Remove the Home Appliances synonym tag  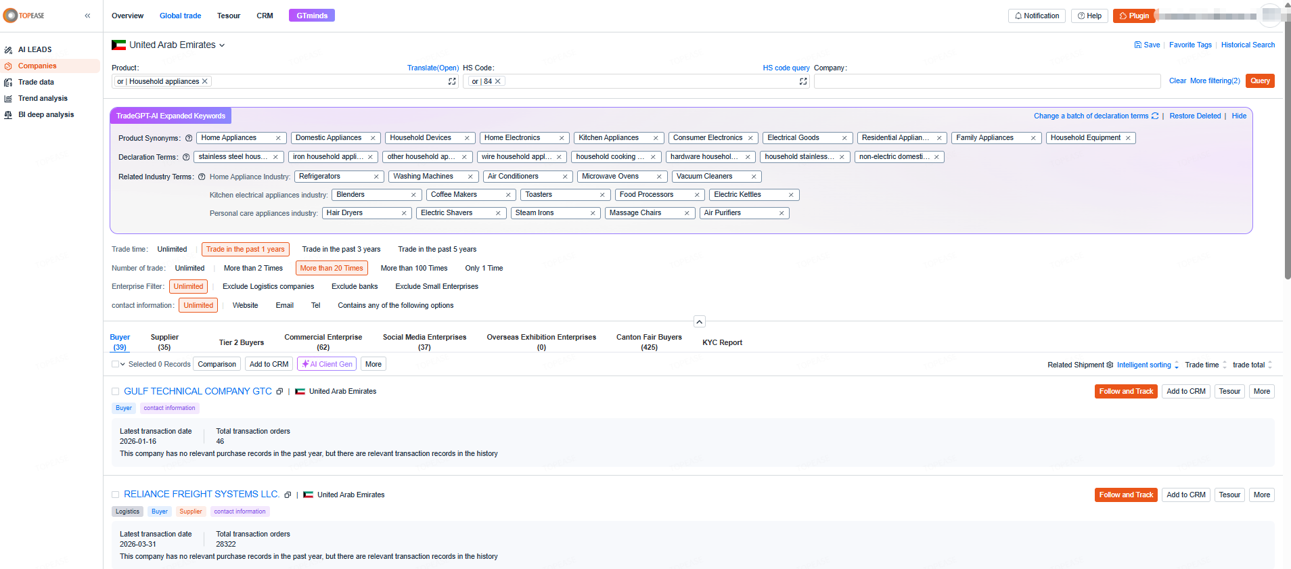(x=278, y=138)
